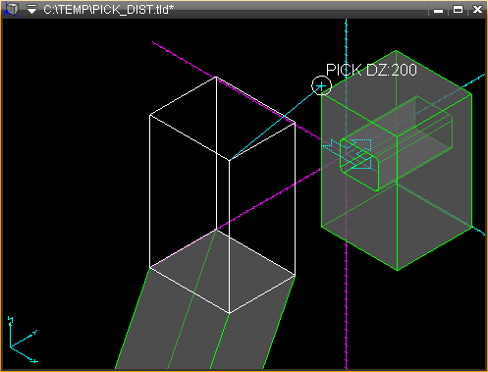Click the magenta vertical axis line
Image resolution: width=488 pixels, height=372 pixels.
click(347, 304)
